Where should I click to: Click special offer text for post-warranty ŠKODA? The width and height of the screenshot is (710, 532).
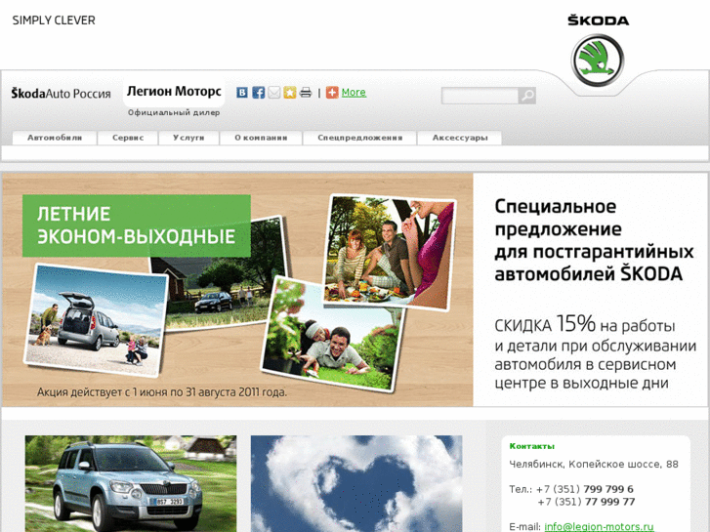click(594, 240)
